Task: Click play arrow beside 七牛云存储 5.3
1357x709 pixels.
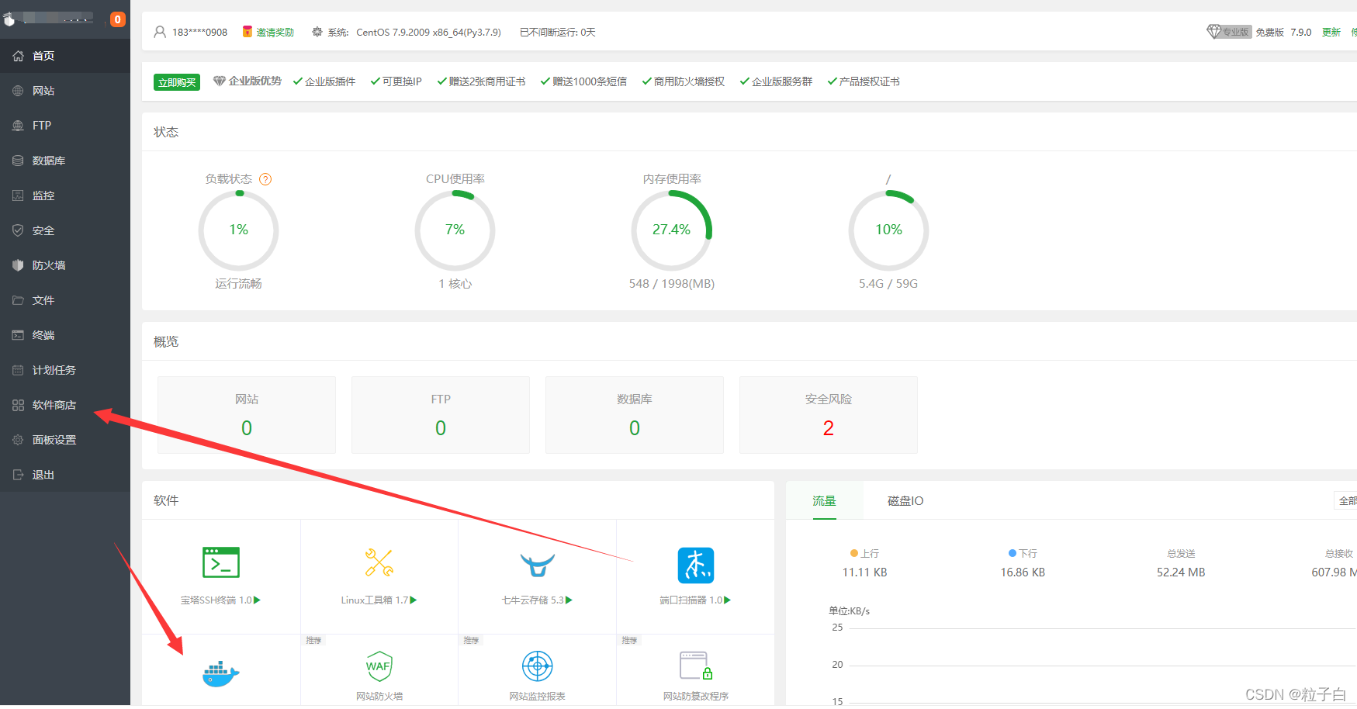Action: (569, 600)
